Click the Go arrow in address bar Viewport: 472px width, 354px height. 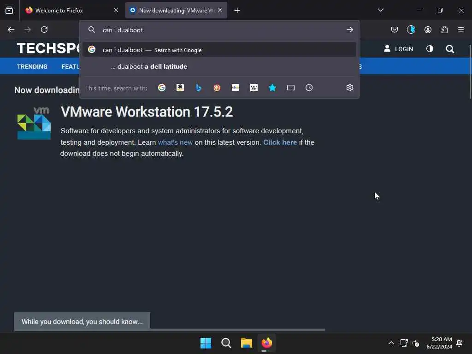[x=349, y=29]
